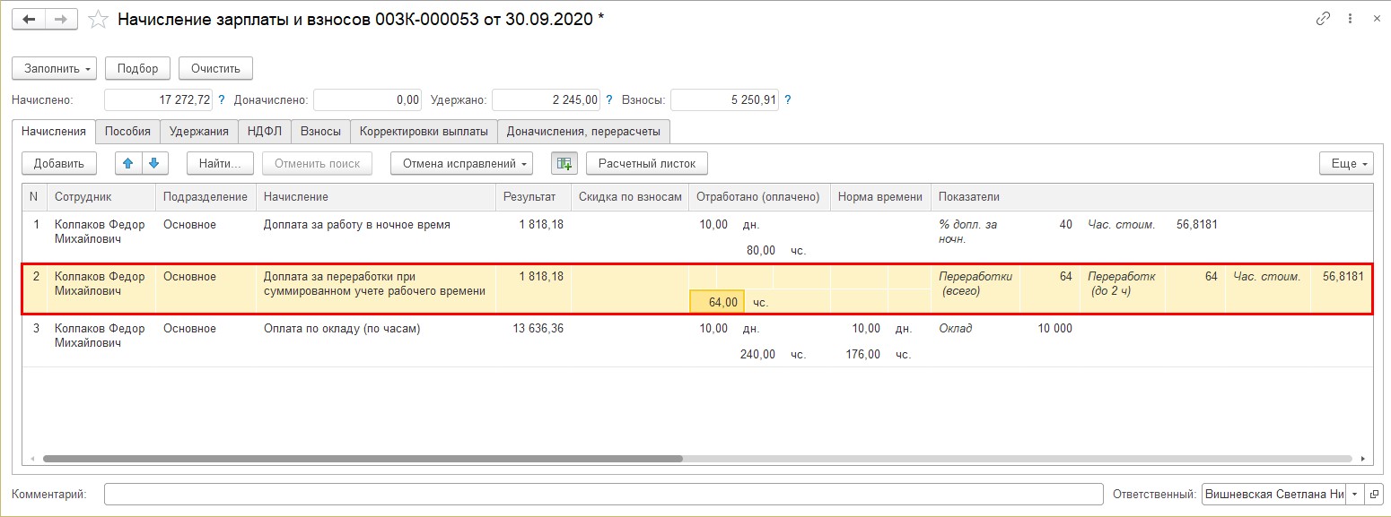Screen dimensions: 1391x517
Task: Click the Отработано (оплачено) column header
Action: tap(759, 197)
